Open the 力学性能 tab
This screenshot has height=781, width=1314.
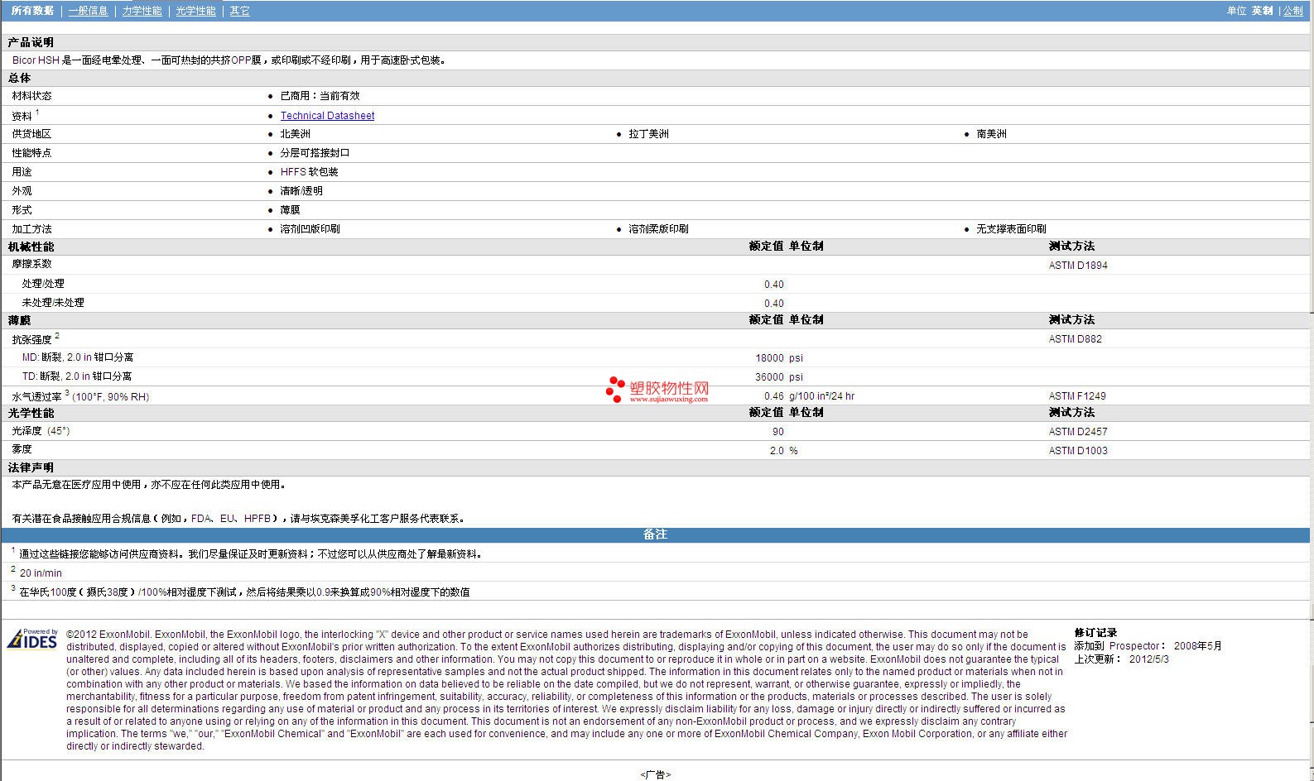click(x=142, y=11)
